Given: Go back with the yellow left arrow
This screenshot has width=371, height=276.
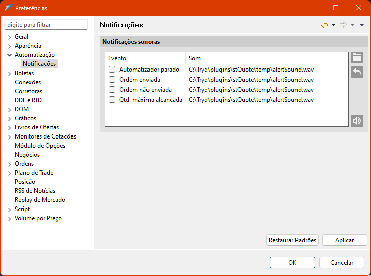Looking at the screenshot, I should point(324,25).
